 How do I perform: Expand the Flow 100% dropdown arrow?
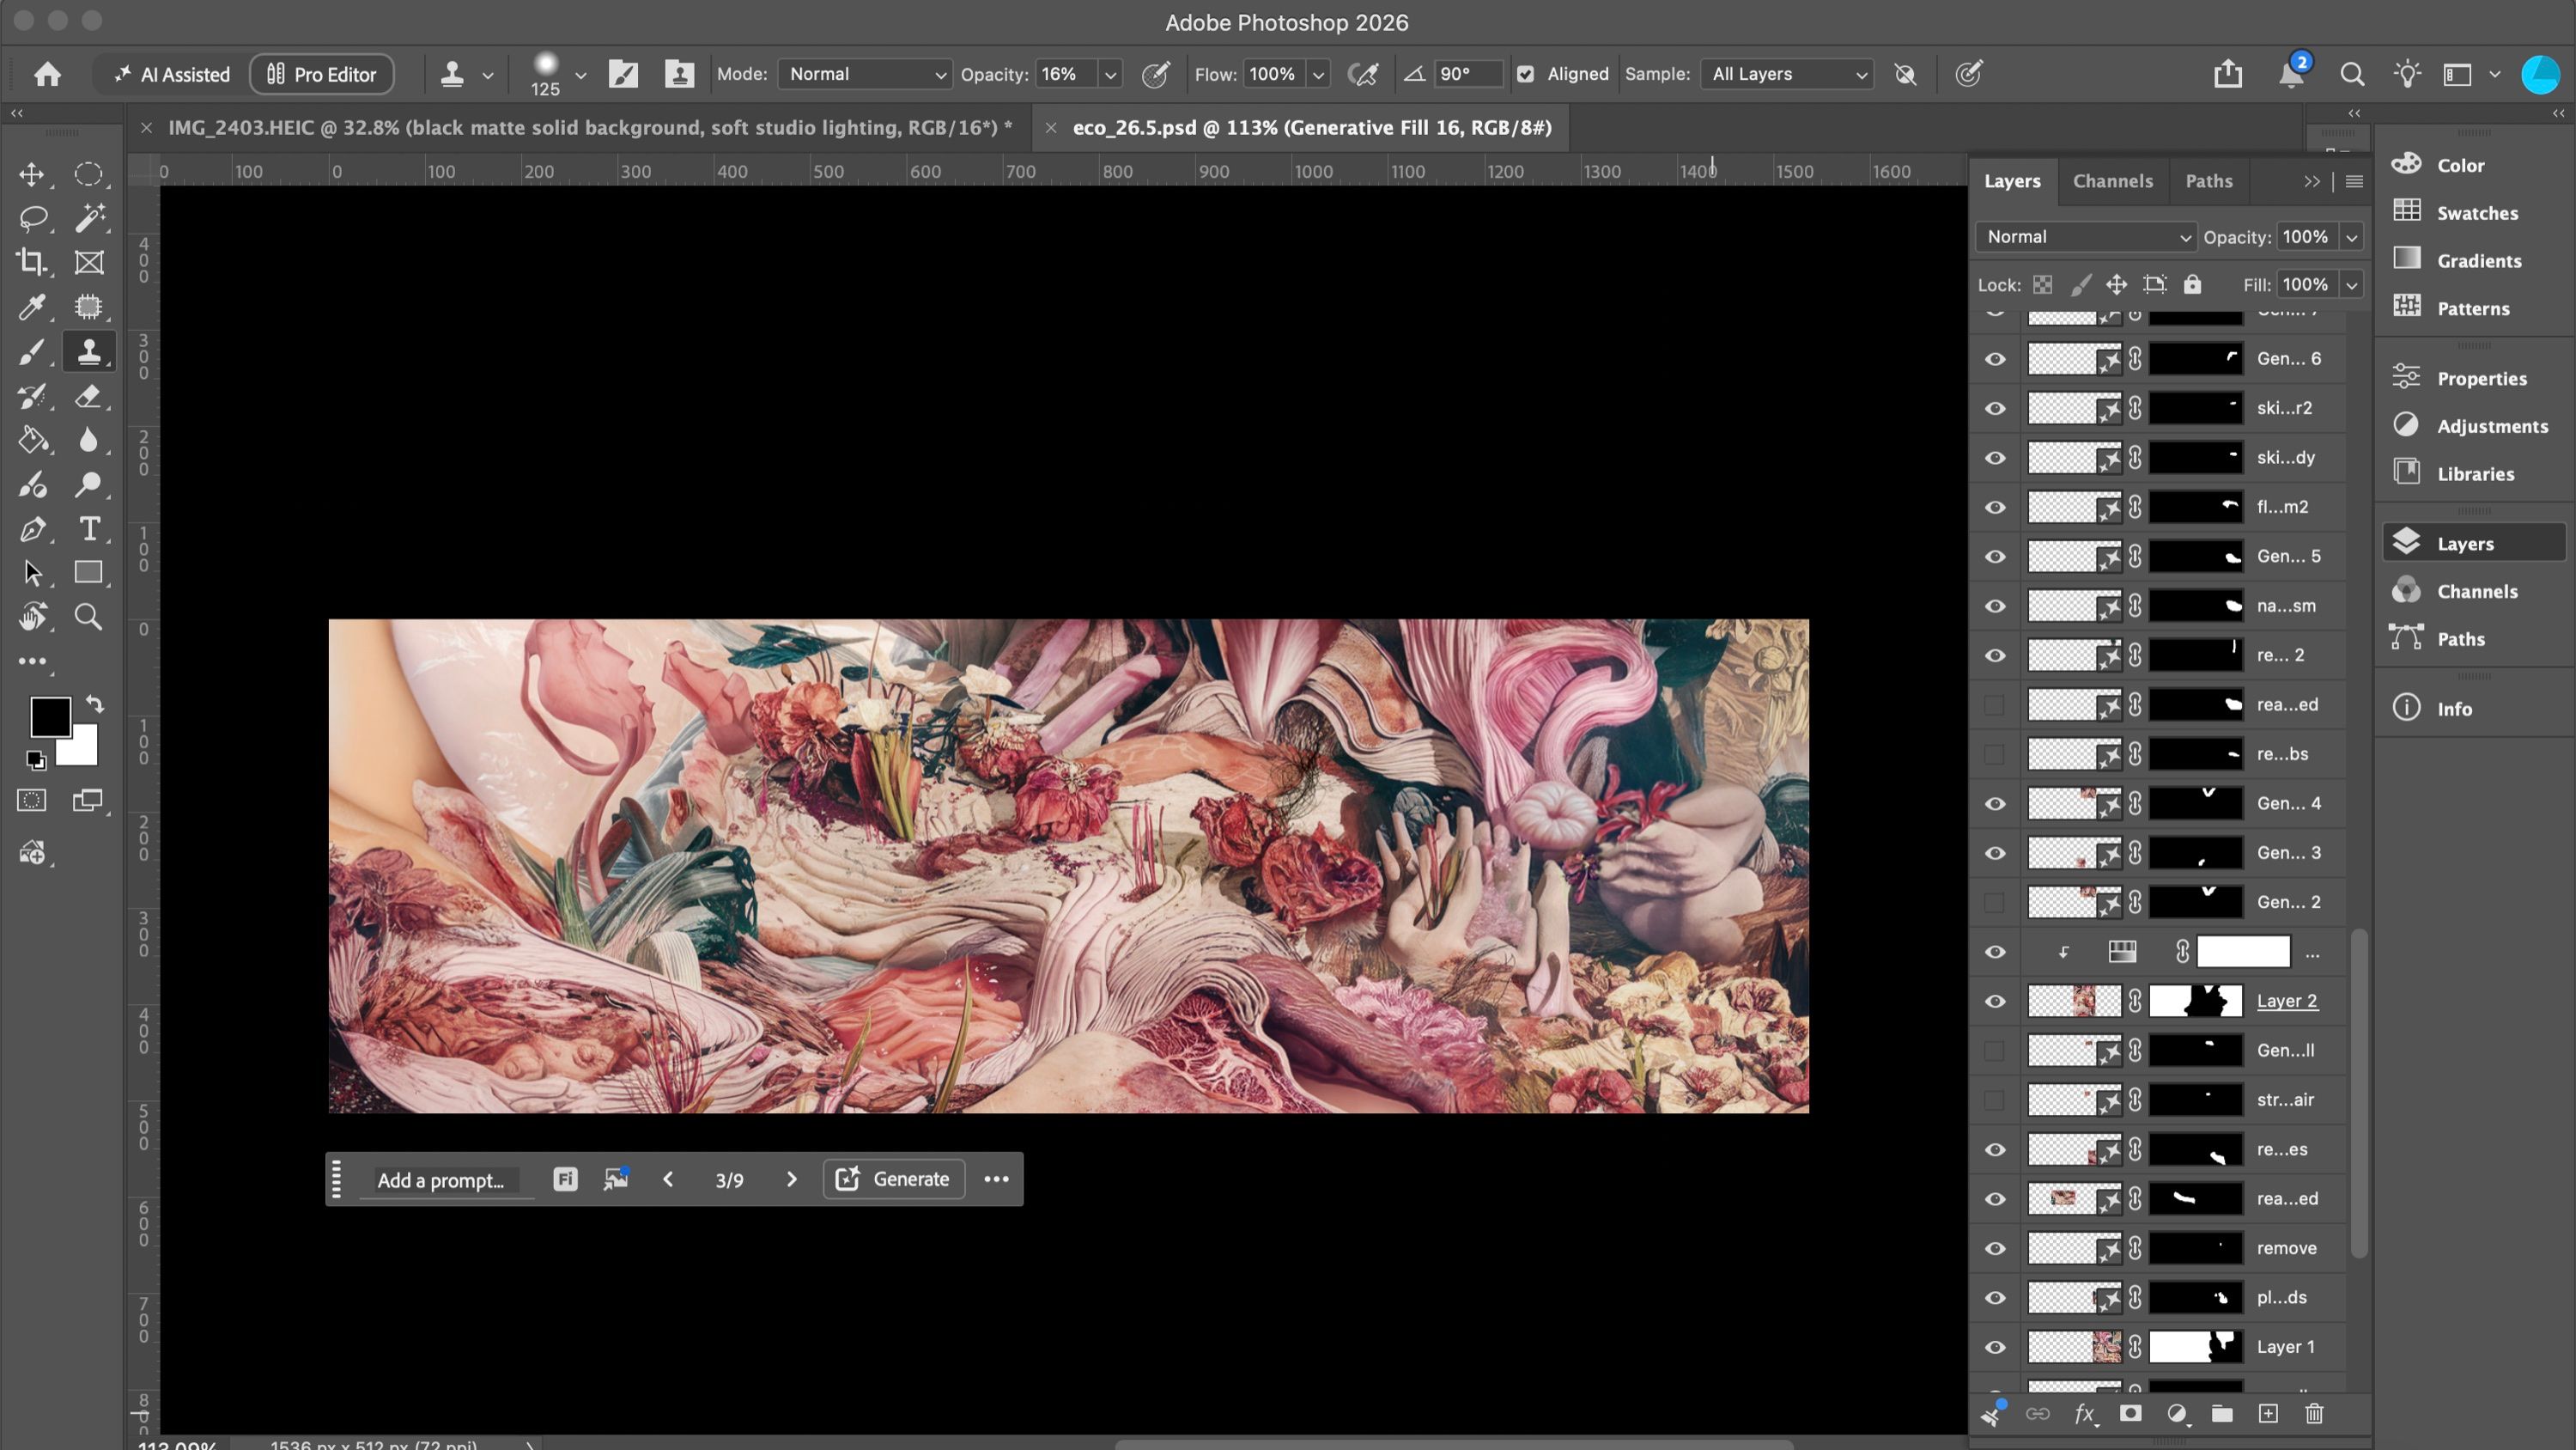[1318, 74]
